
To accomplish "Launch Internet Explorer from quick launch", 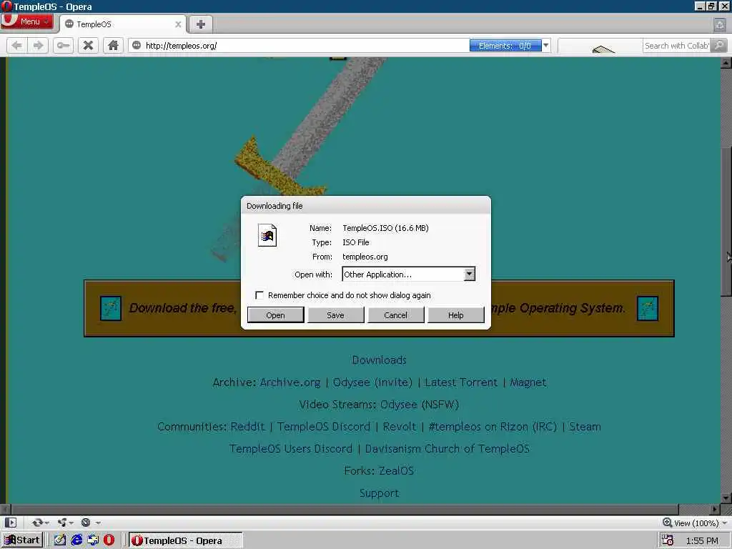I will tap(76, 540).
